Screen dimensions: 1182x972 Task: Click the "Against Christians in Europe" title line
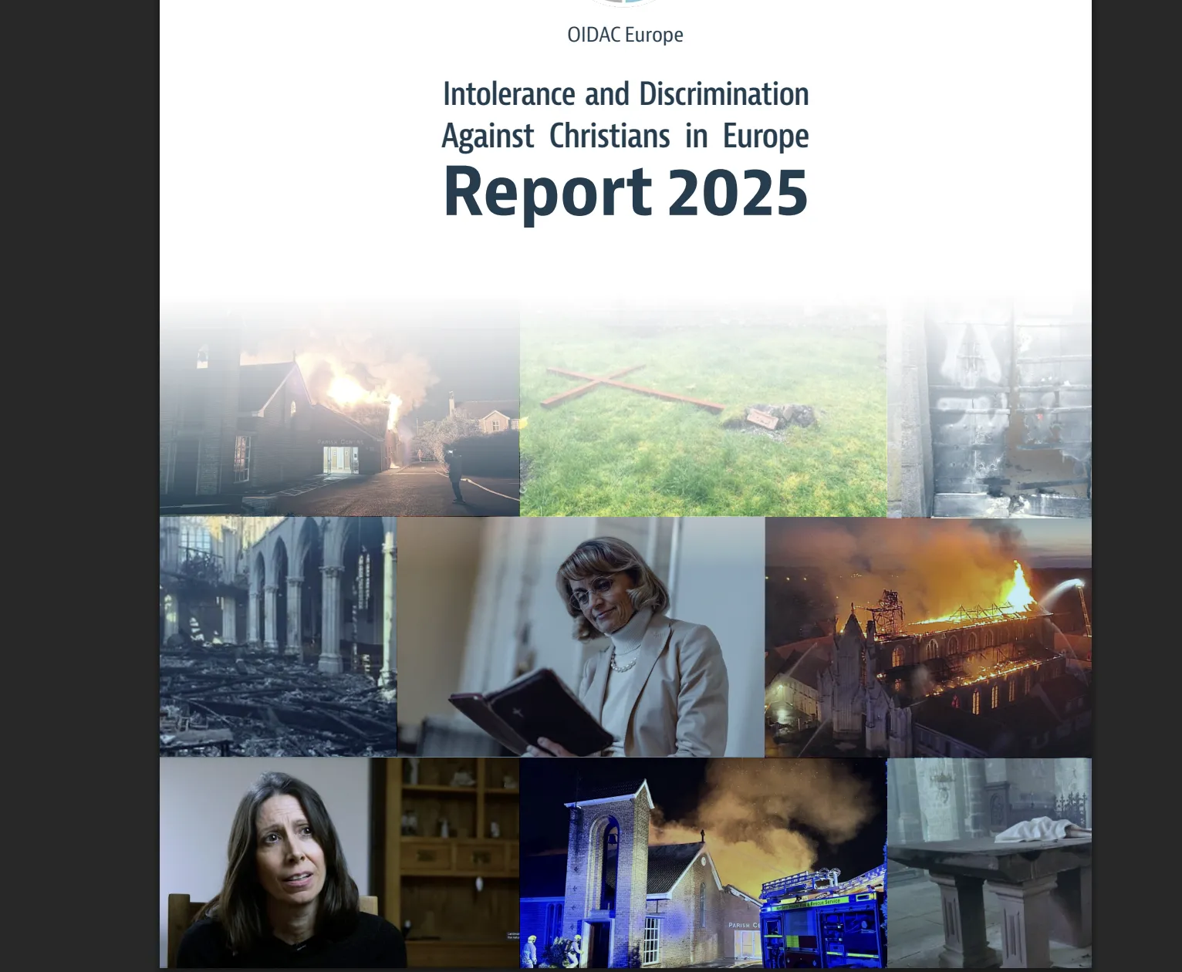coord(625,137)
